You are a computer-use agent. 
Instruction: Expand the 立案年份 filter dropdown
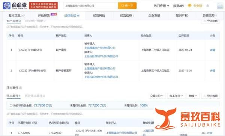(157, 96)
